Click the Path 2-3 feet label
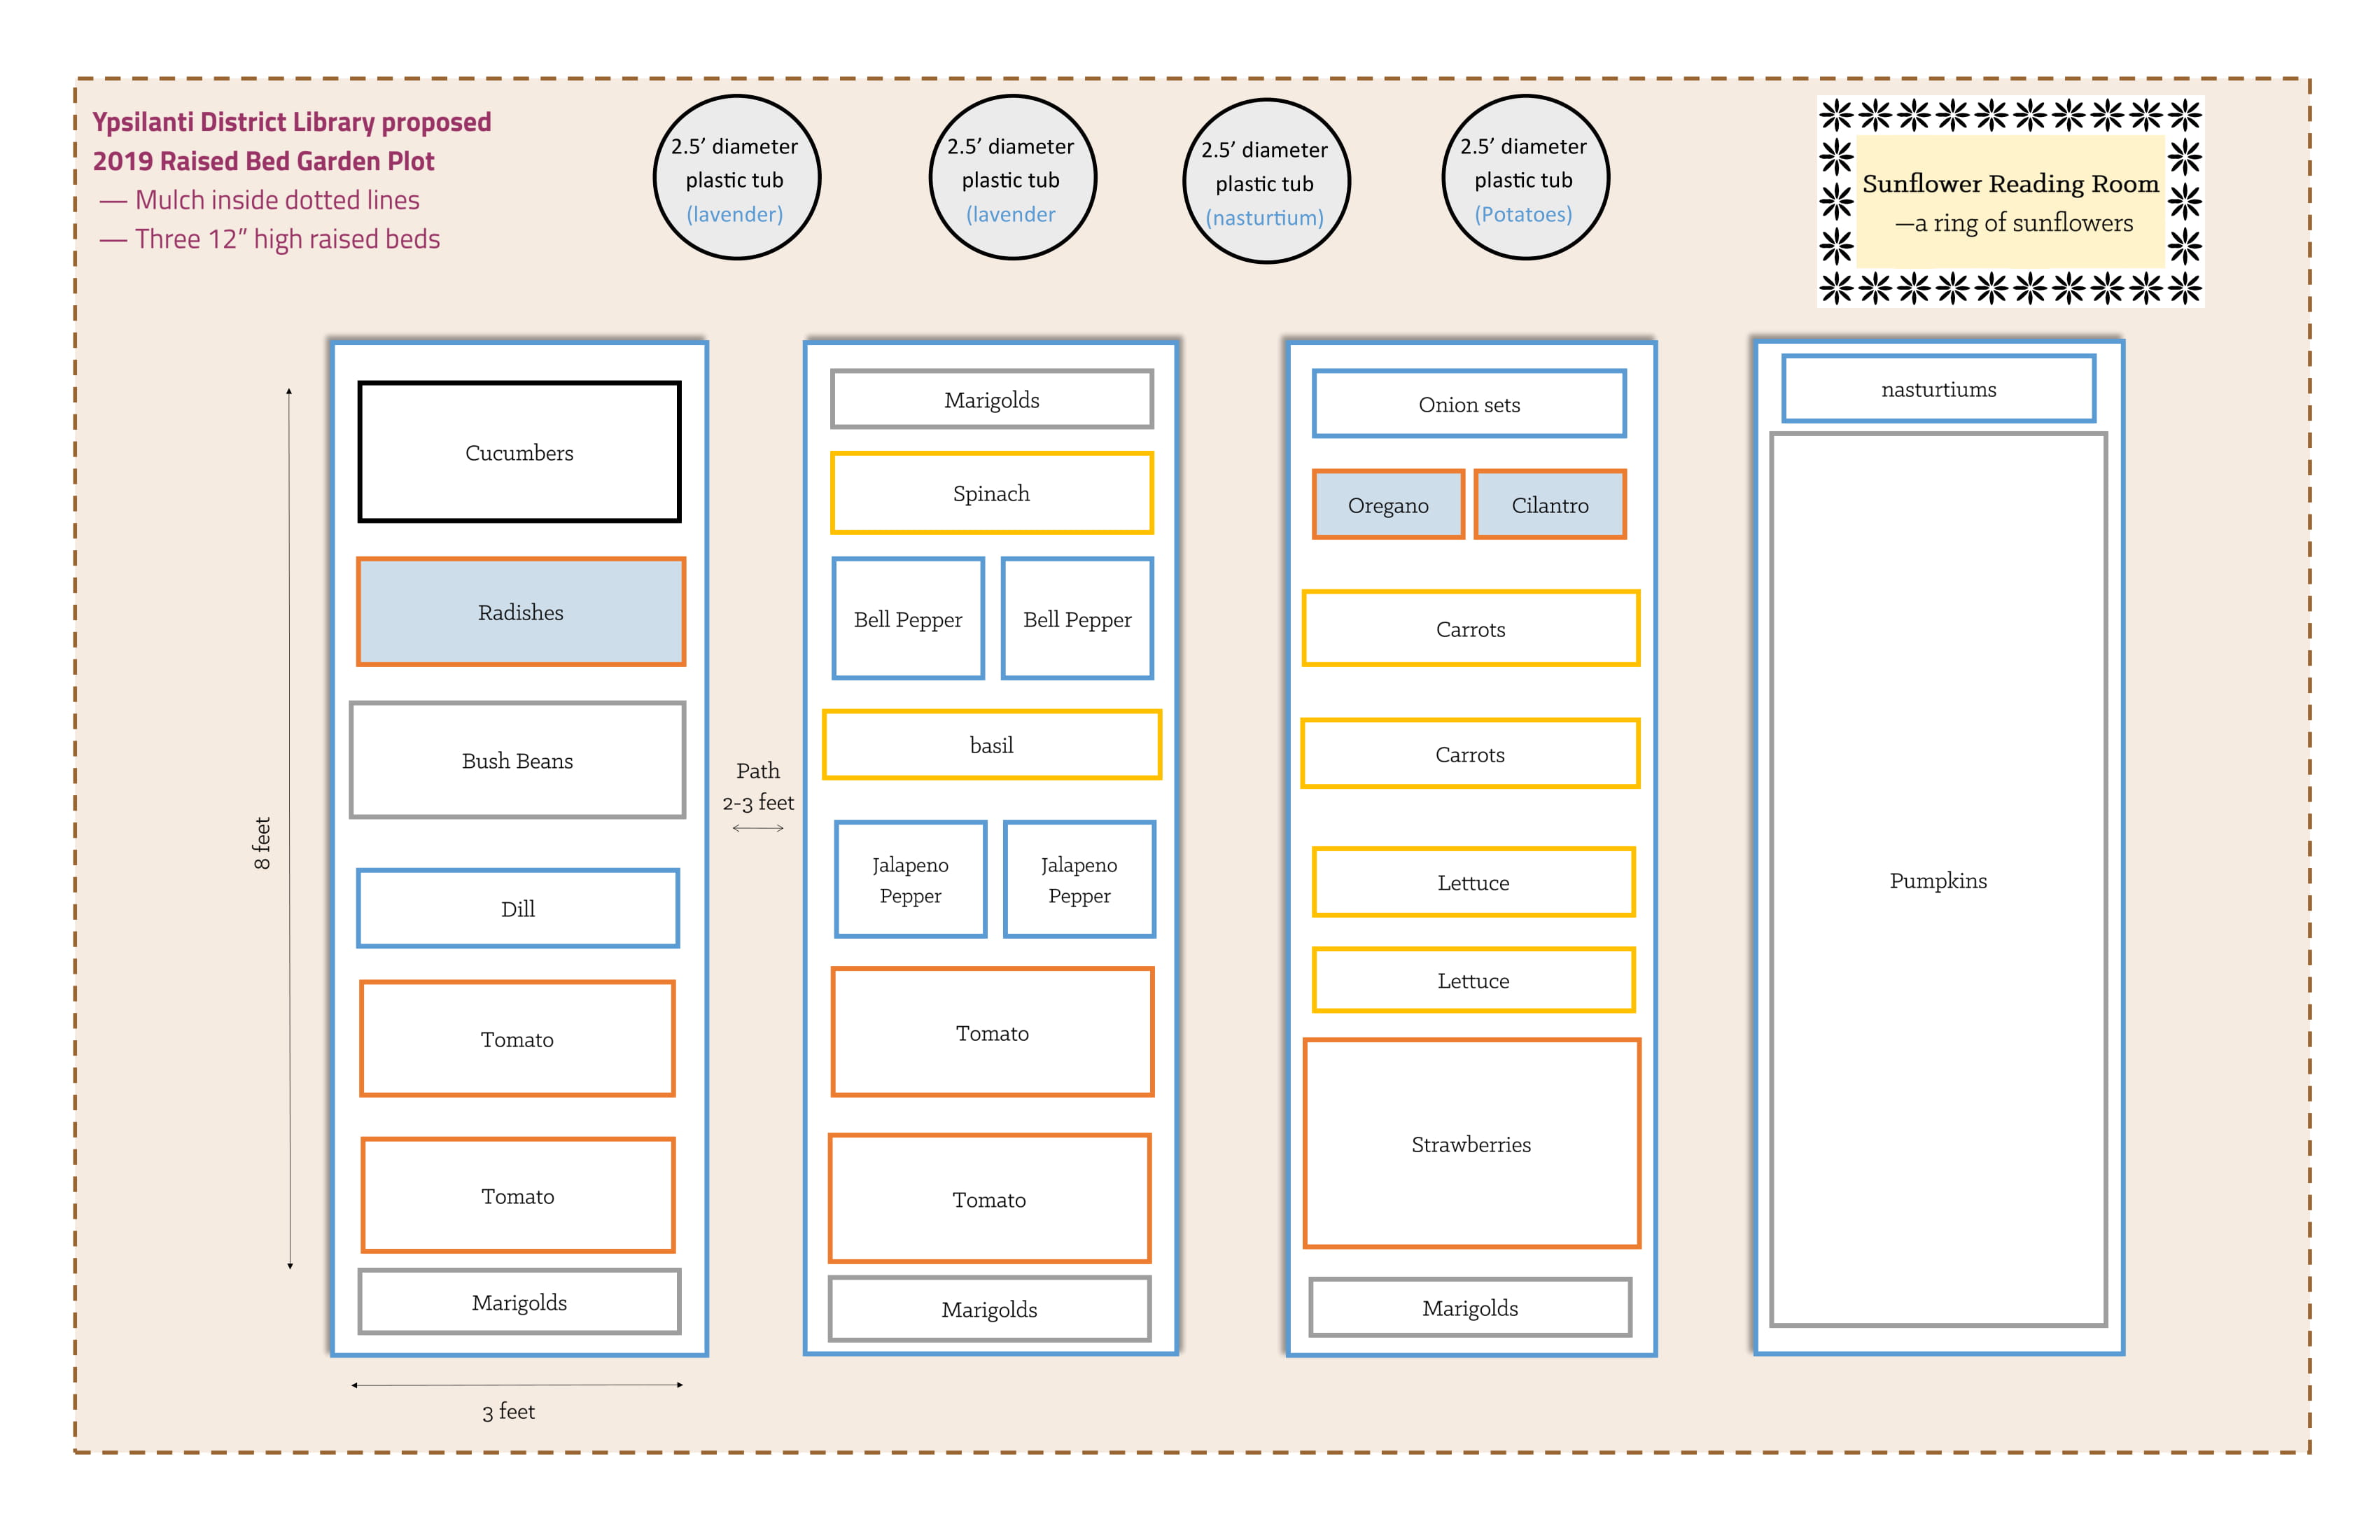This screenshot has height=1540, width=2380. (x=758, y=786)
